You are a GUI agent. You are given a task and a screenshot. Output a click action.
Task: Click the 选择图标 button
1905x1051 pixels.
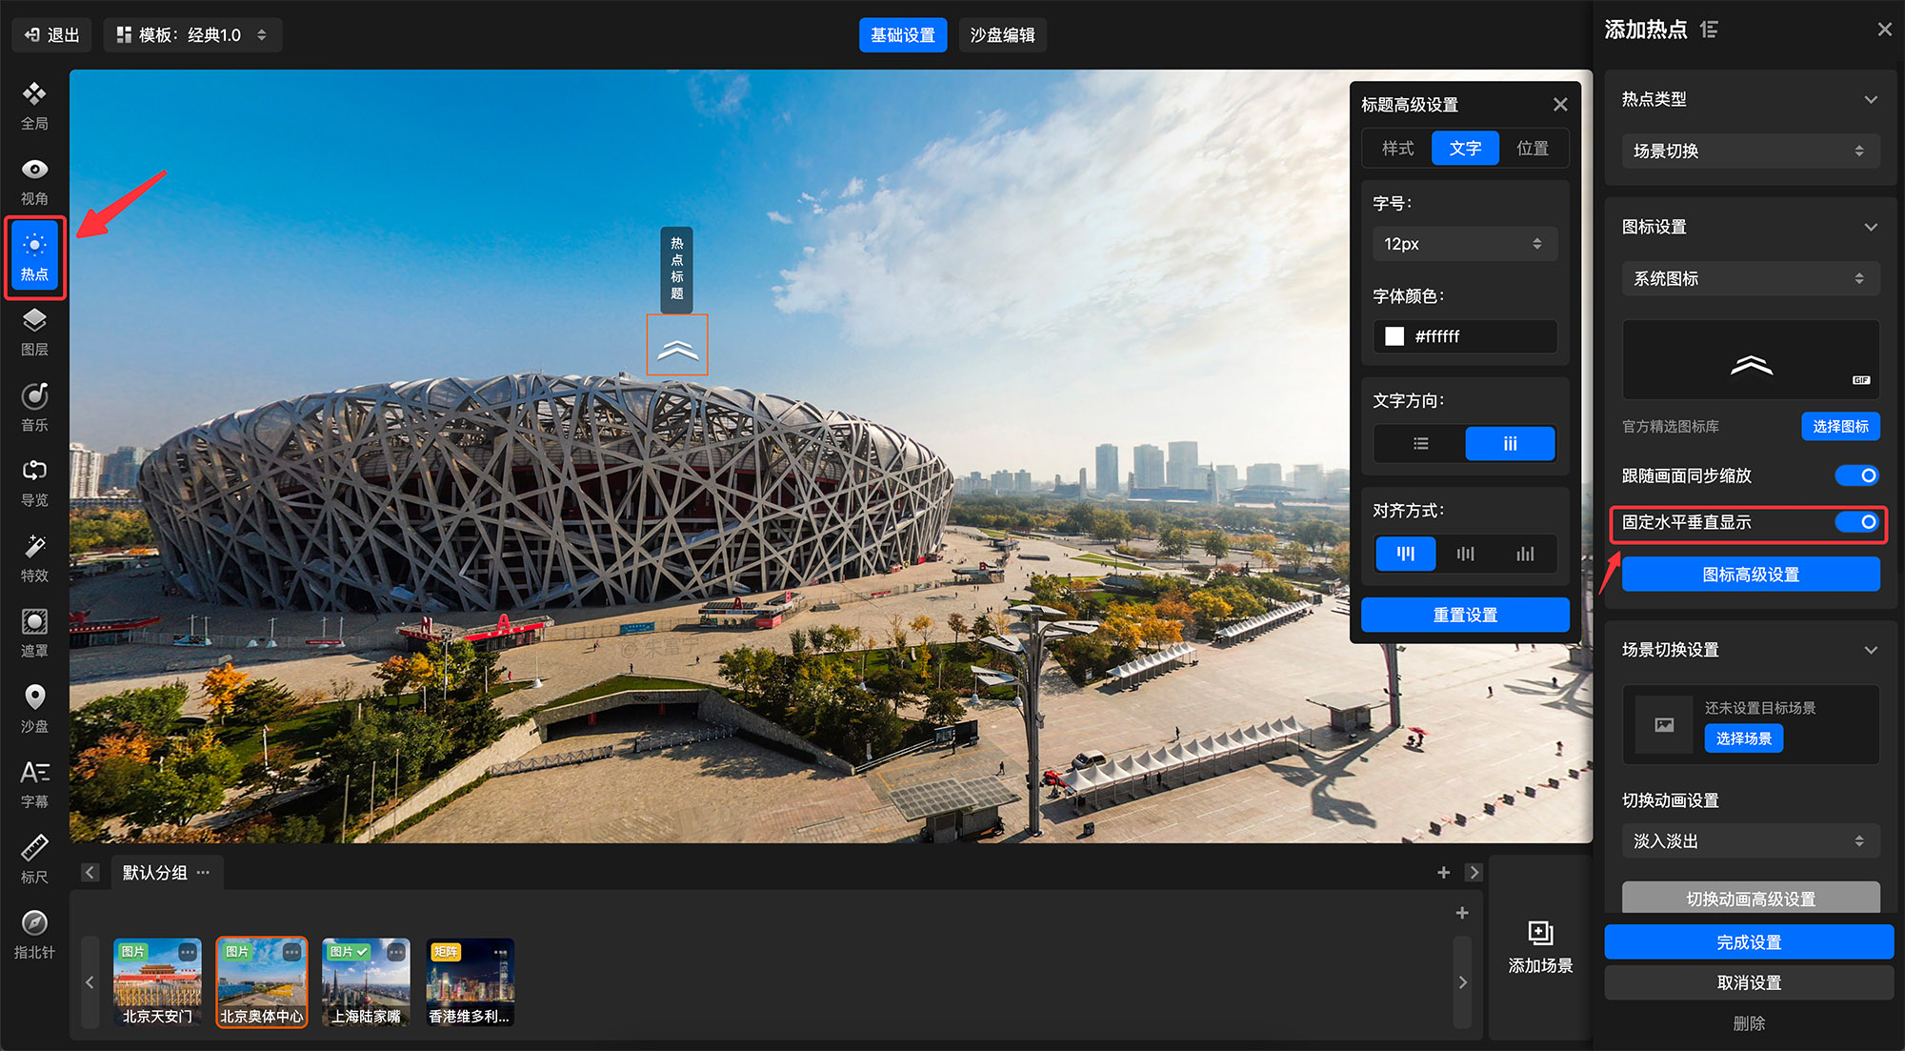[1839, 426]
